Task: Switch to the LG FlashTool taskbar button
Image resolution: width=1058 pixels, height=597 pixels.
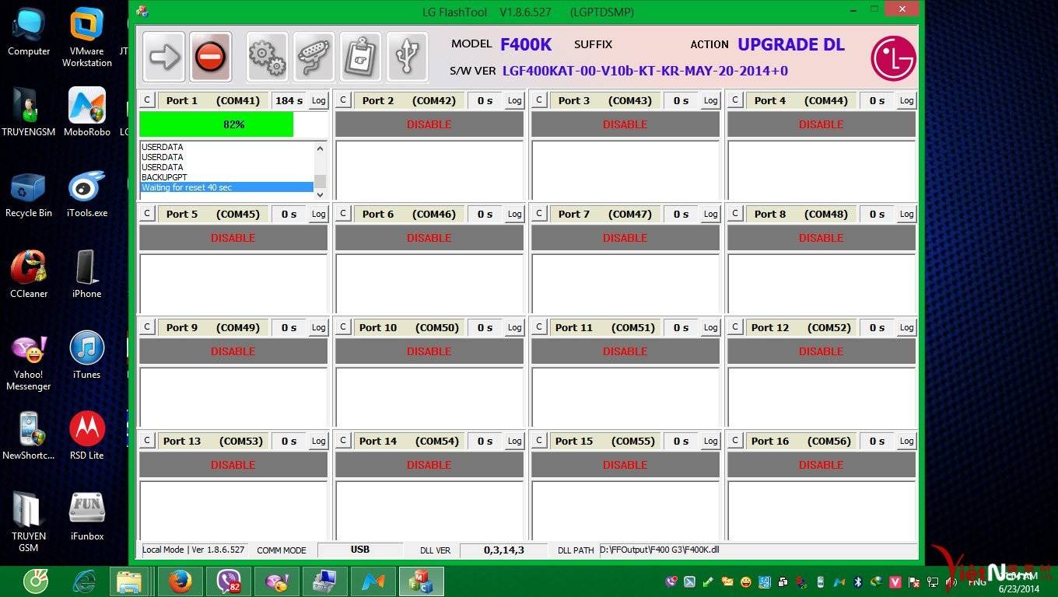Action: pyautogui.click(x=422, y=581)
